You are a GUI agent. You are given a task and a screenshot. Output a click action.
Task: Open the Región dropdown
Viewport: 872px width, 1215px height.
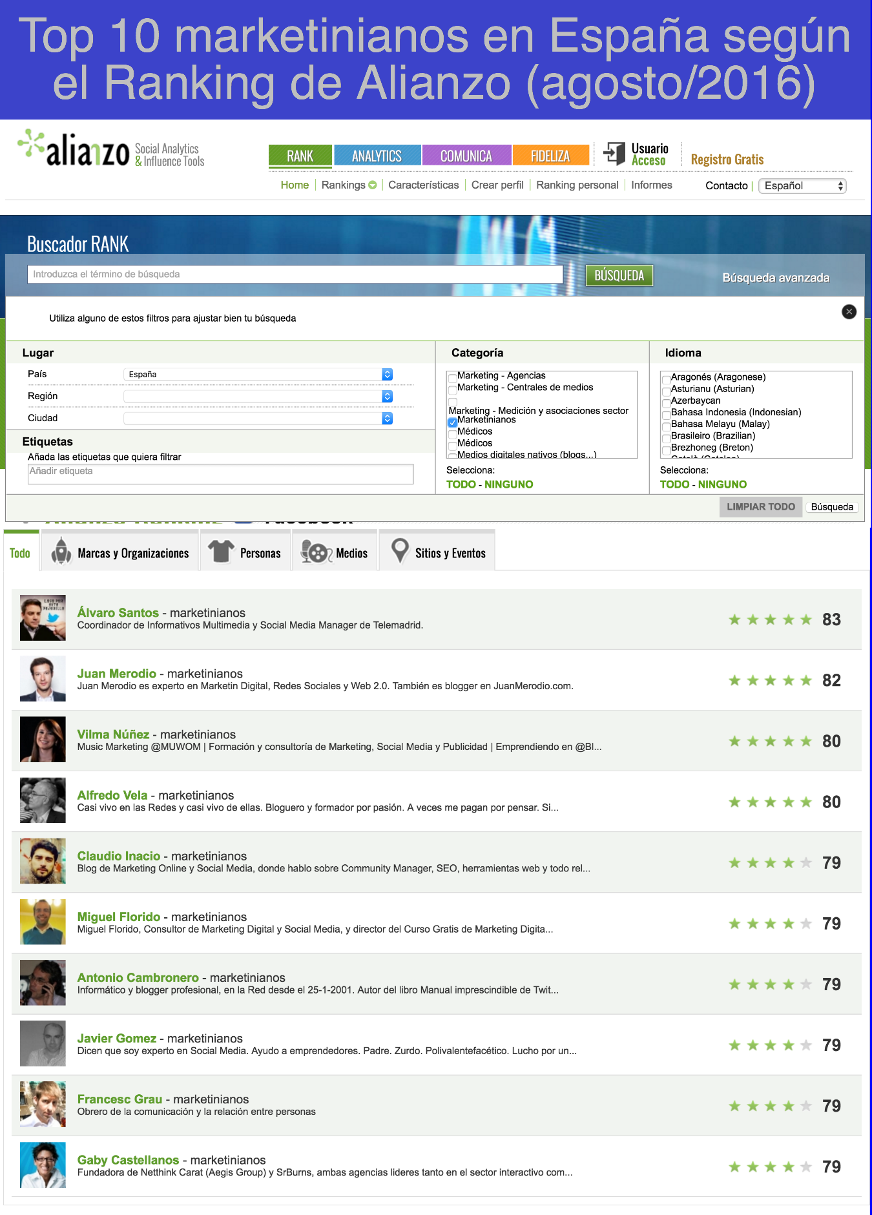click(258, 396)
